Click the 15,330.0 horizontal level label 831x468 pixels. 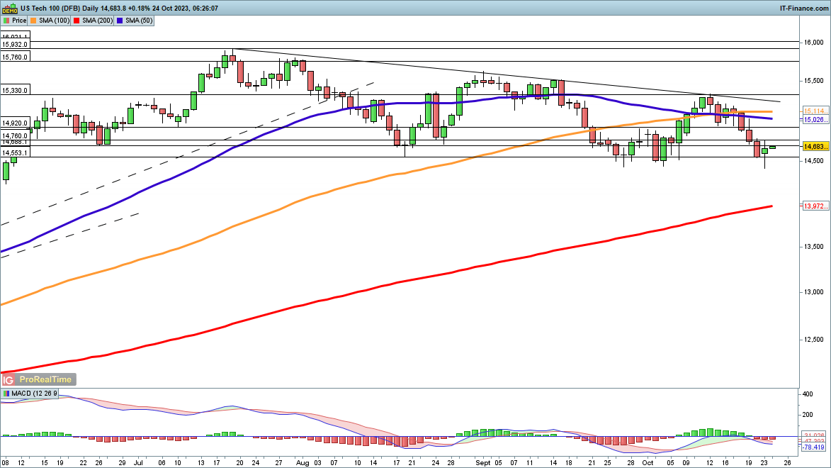coord(15,91)
